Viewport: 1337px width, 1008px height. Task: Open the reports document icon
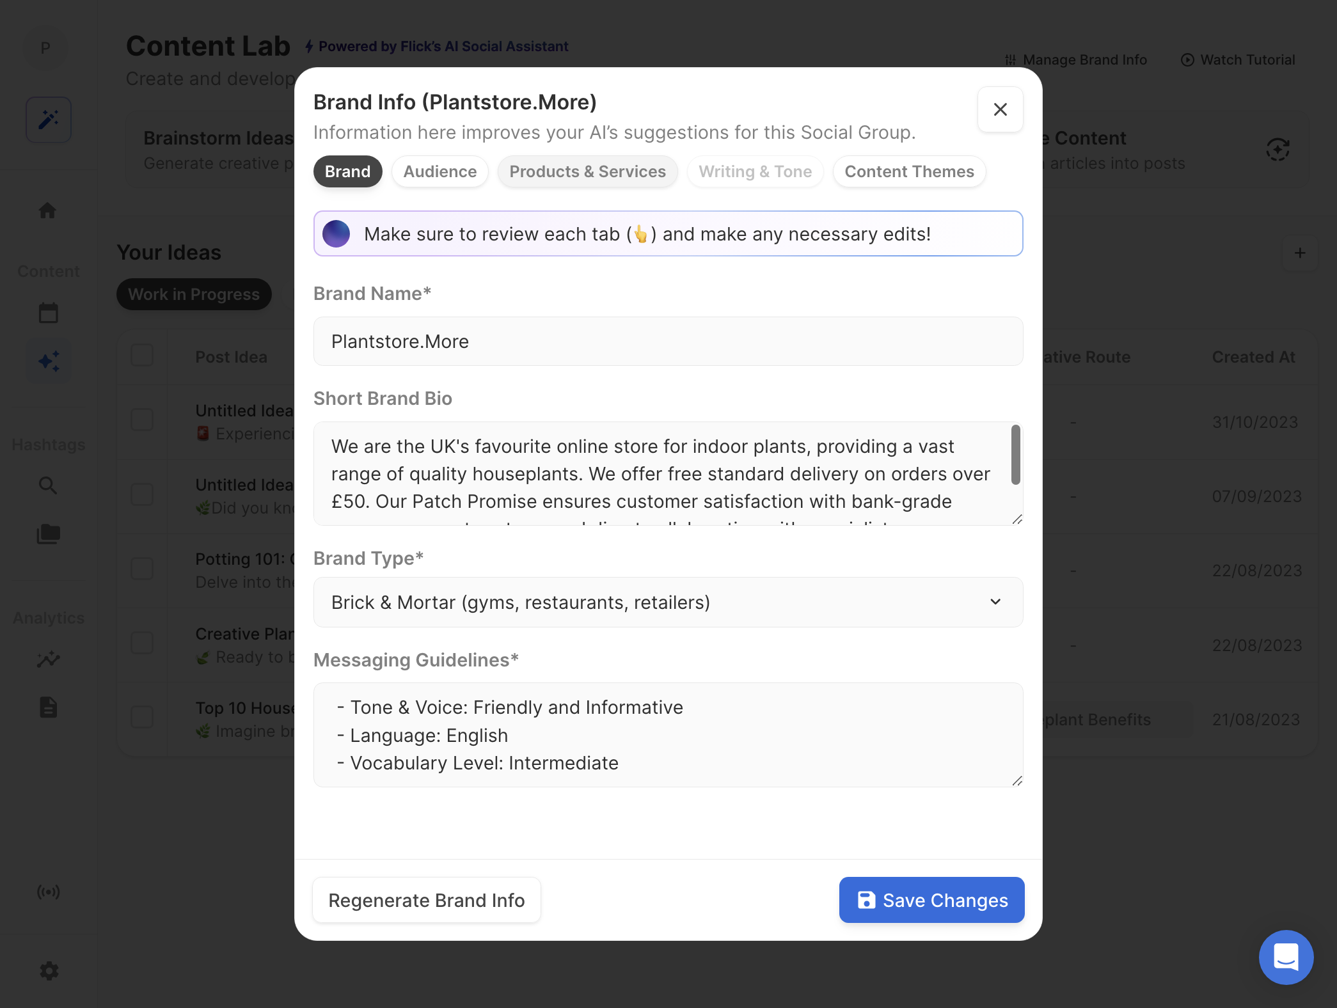pos(49,707)
